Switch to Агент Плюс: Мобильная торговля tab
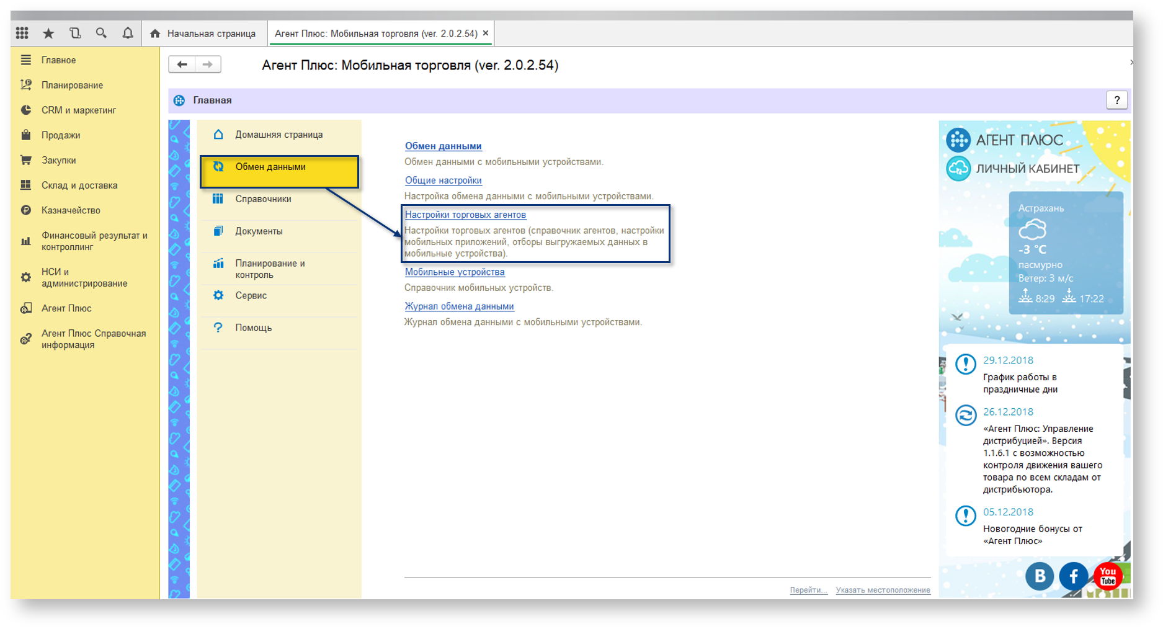The height and width of the screenshot is (629, 1163). 376,33
